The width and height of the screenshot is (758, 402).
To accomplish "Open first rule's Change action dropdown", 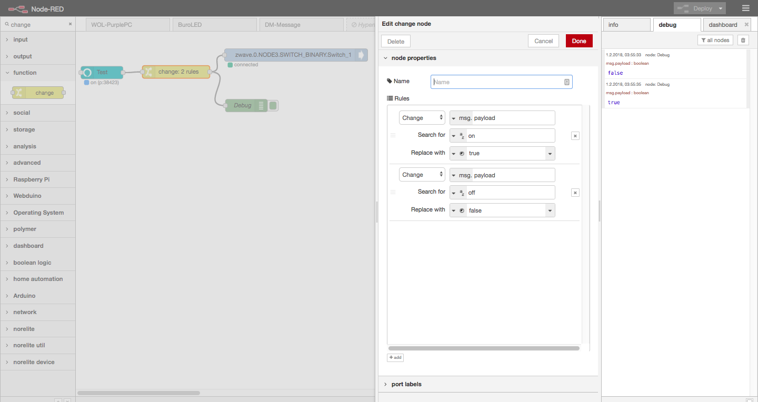I will pyautogui.click(x=422, y=118).
